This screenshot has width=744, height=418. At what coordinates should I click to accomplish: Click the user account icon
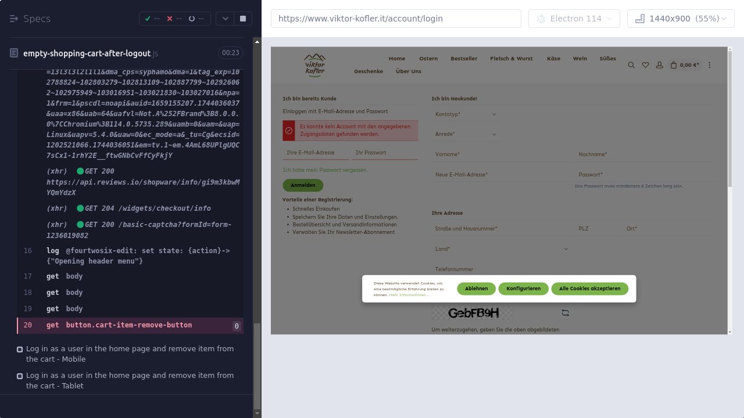[x=659, y=65]
